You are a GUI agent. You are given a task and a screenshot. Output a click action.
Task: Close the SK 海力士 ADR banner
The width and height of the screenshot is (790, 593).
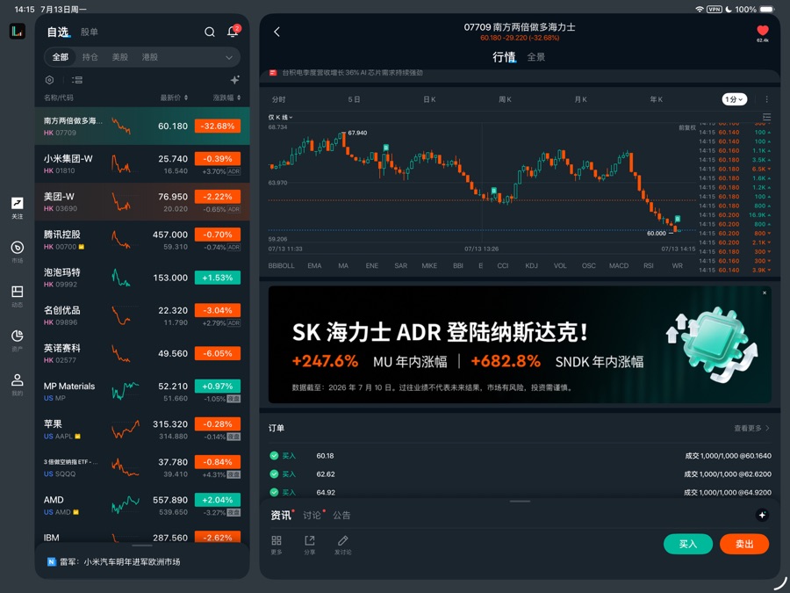point(765,293)
